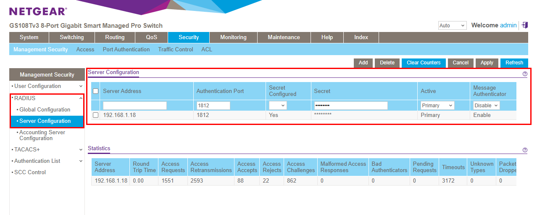Click the NETGEAR logo
Image resolution: width=537 pixels, height=215 pixels.
coord(38,11)
